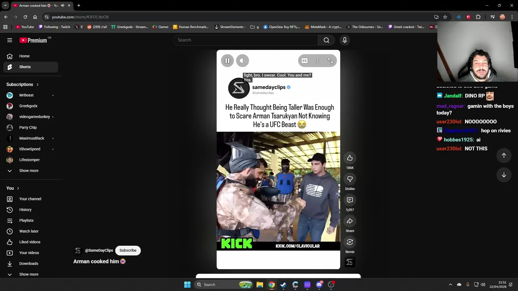Viewport: 518px width, 291px height.
Task: Subscribe to @SameDayClips
Action: (128, 250)
